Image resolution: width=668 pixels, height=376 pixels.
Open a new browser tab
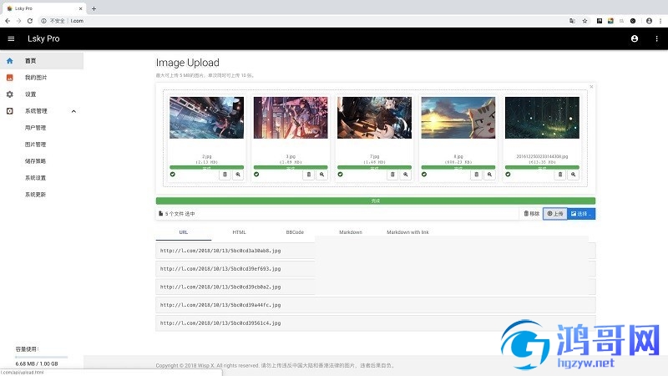coord(94,8)
